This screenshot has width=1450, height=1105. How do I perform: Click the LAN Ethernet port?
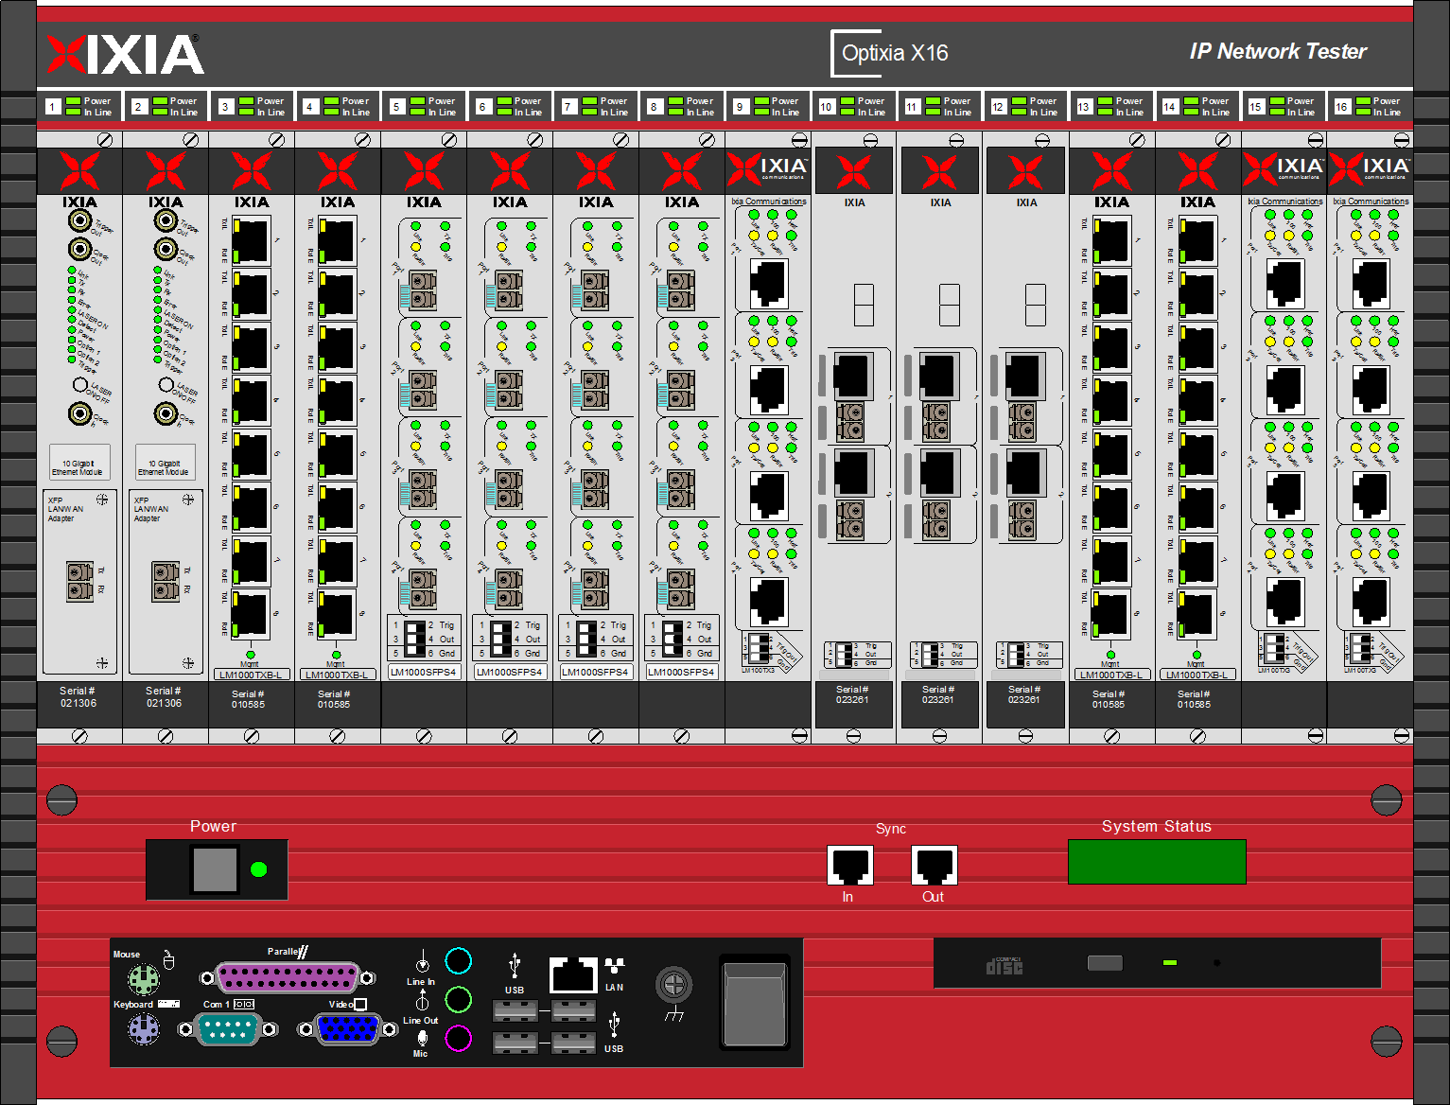tap(573, 974)
